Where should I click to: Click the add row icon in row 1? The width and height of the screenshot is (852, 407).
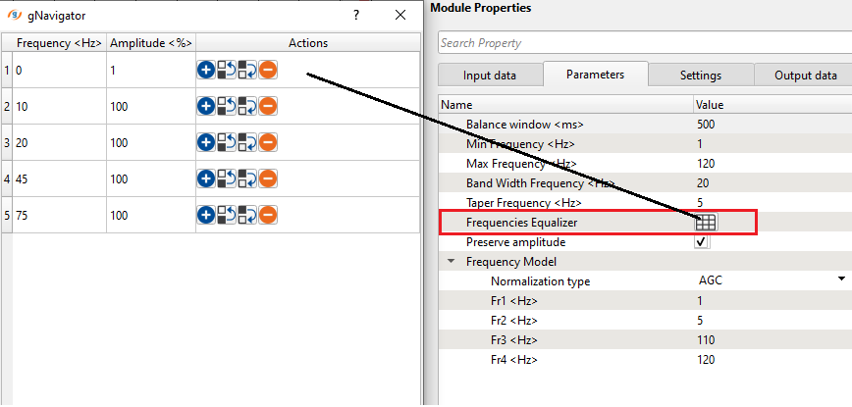point(206,70)
